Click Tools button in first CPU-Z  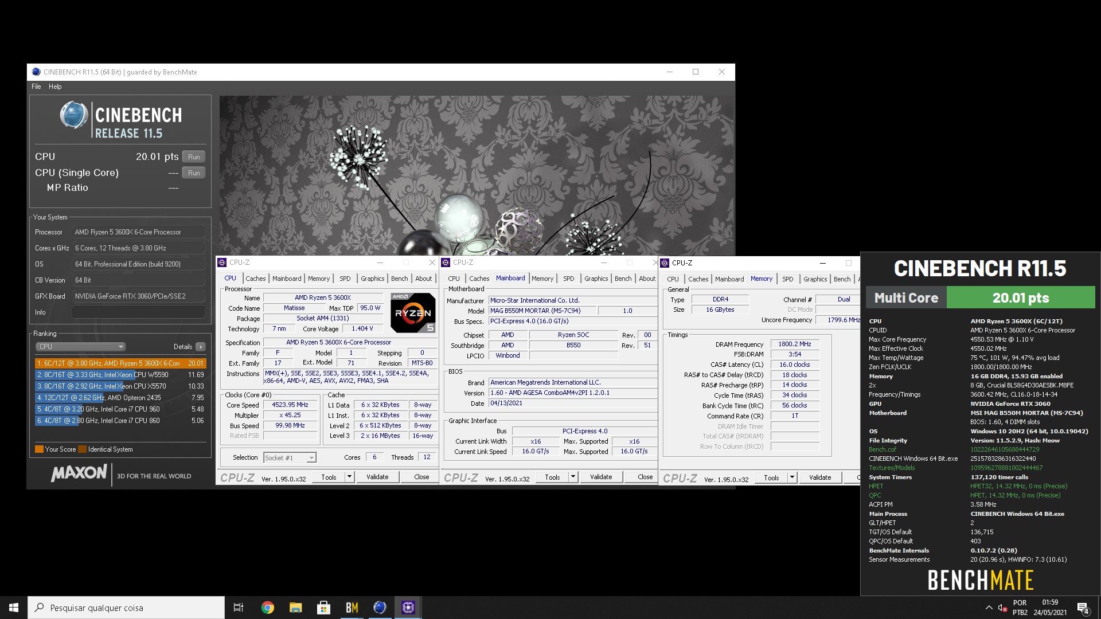(x=329, y=477)
